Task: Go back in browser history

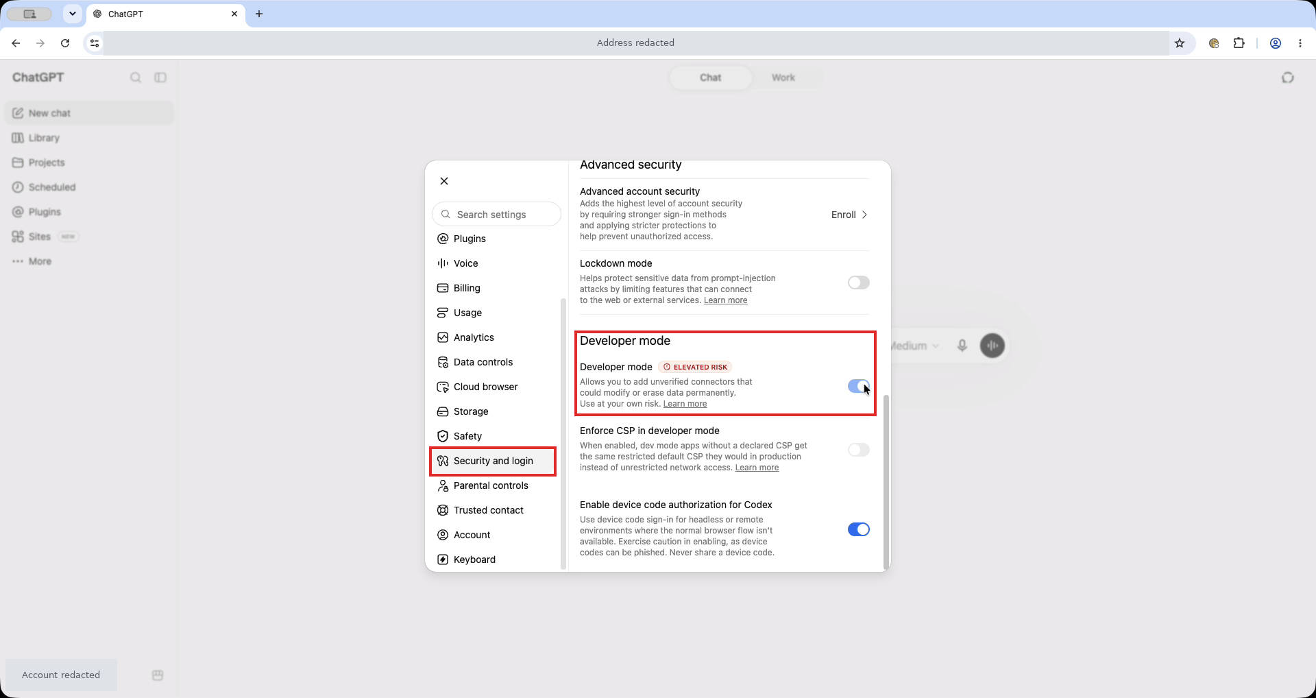Action: click(16, 43)
